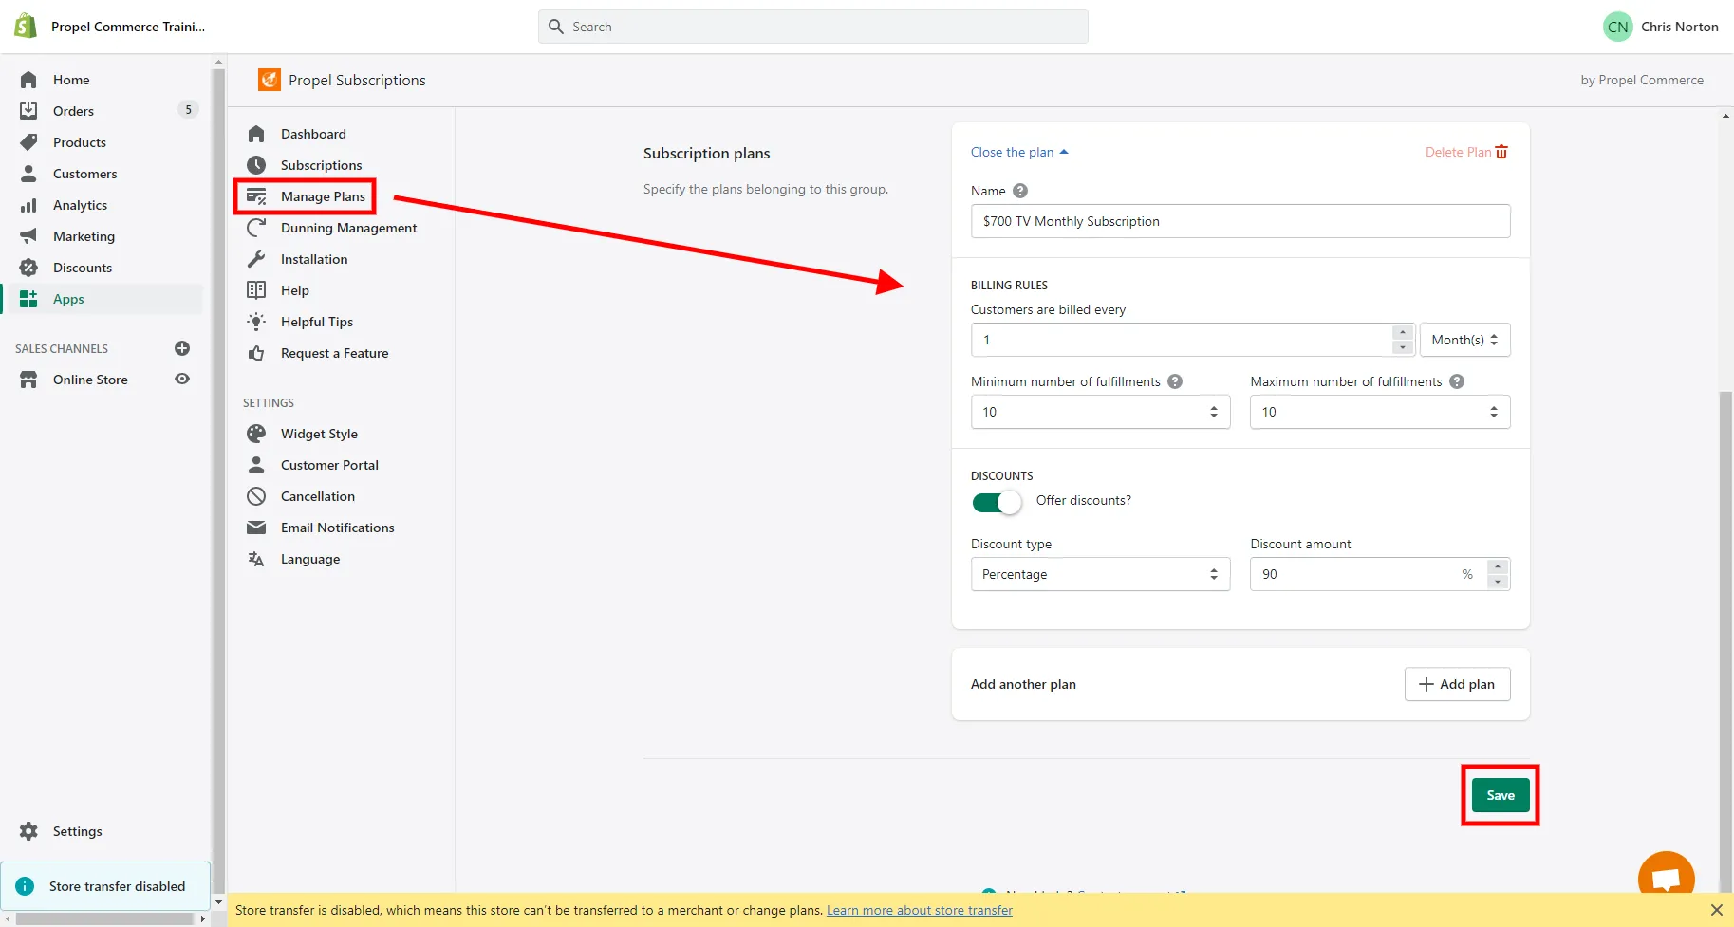1734x927 pixels.
Task: Open Minimum number of fulfillments dropdown
Action: coord(1101,412)
